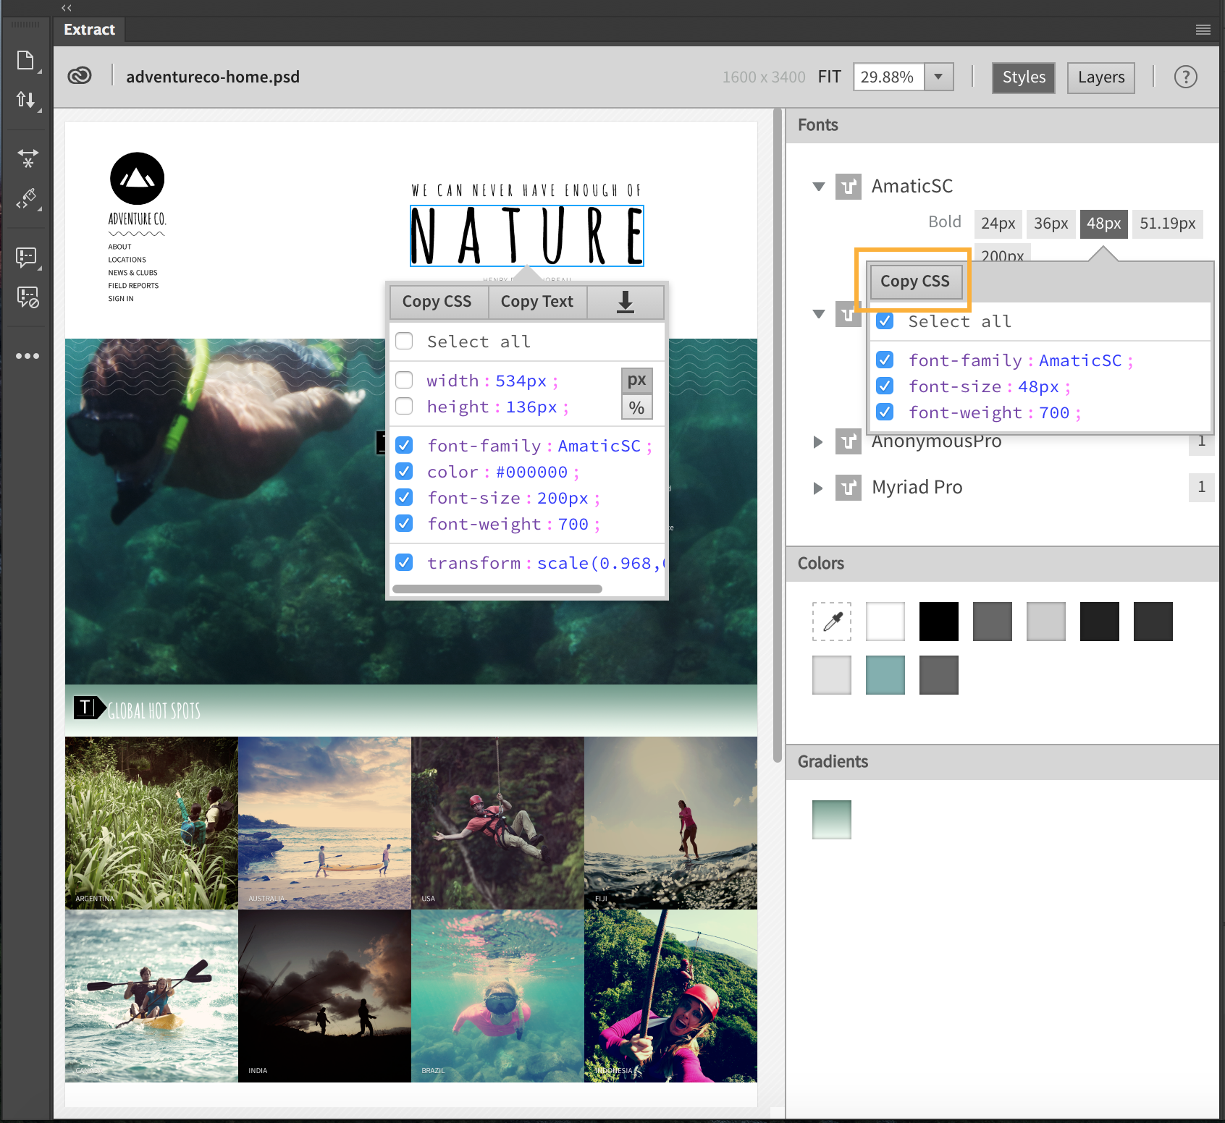Viewport: 1225px width, 1123px height.
Task: Switch to the Layers tab
Action: (x=1101, y=77)
